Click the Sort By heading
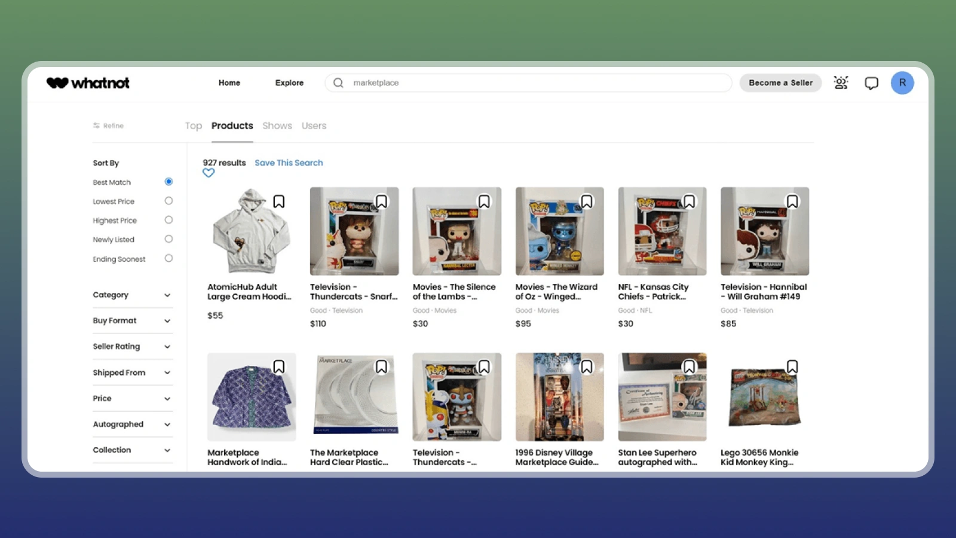 pos(106,163)
